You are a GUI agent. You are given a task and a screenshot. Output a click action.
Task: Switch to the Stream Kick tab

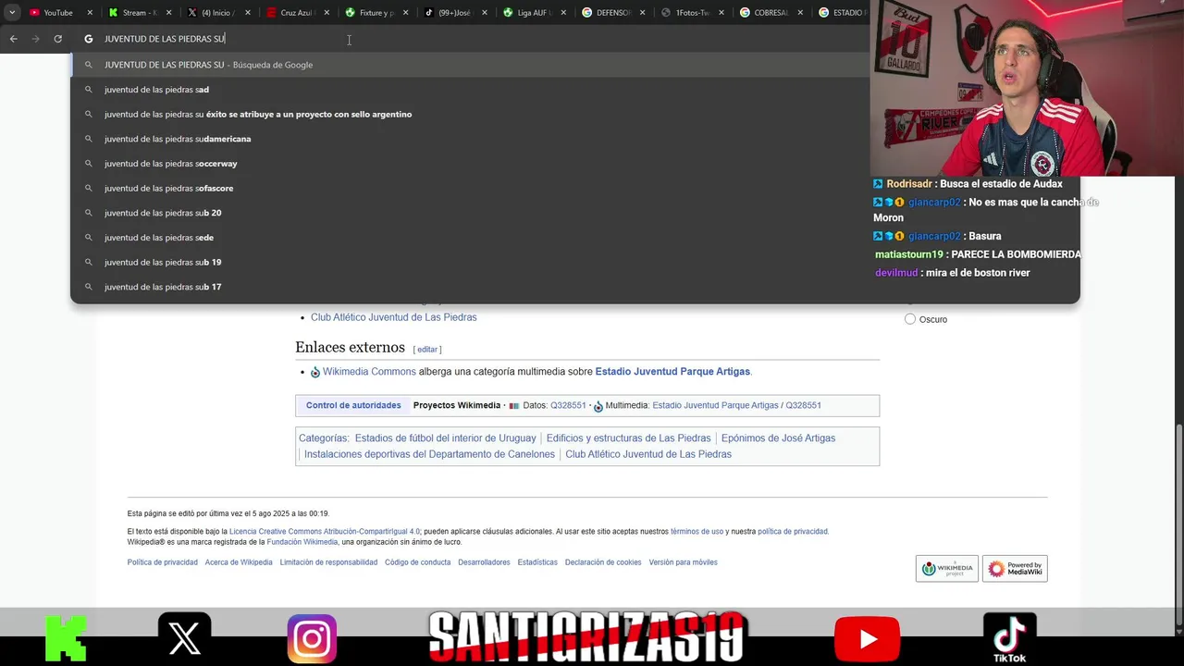click(140, 13)
